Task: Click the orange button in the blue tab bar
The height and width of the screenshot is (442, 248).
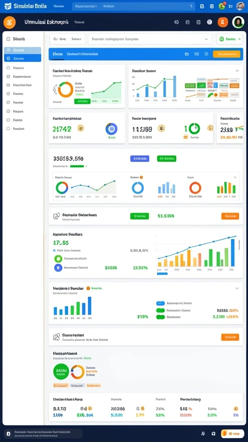Action: click(x=226, y=54)
